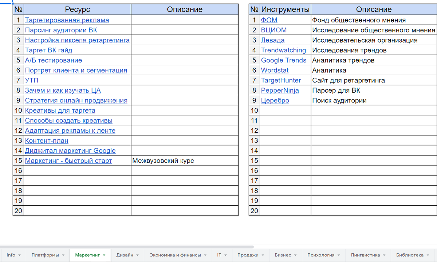This screenshot has width=437, height=262.
Task: Open Портрет клиента и сегментация link
Action: click(76, 70)
